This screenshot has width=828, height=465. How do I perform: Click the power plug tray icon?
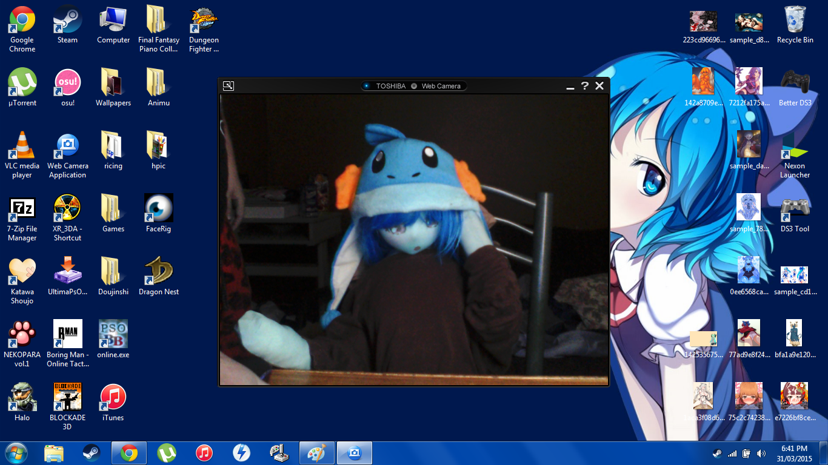coord(747,453)
